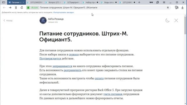
Task: Open incognito glasses icon in title bar
Action: [x=151, y=2]
